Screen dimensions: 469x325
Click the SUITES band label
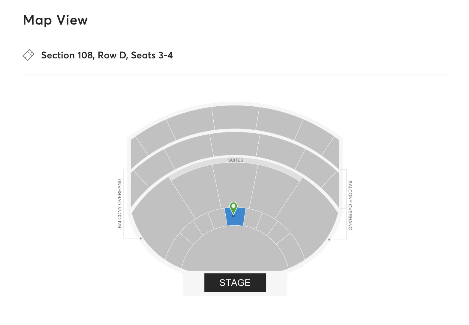(236, 160)
